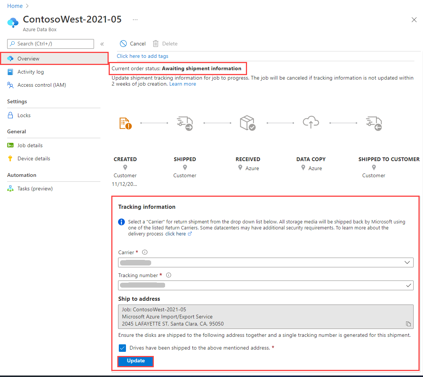Click the location pin beside Azure under DATA COPY

[303, 167]
